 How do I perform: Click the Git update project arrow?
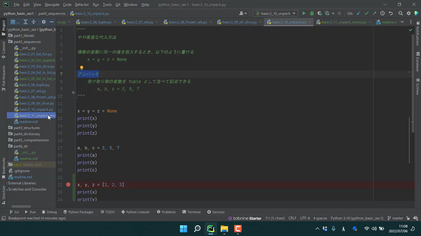coord(359,13)
